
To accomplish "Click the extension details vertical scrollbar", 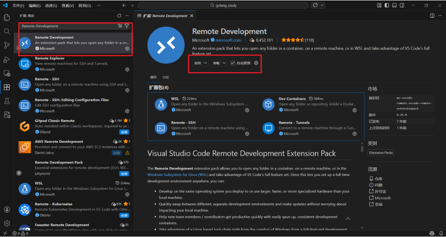I will (362, 148).
